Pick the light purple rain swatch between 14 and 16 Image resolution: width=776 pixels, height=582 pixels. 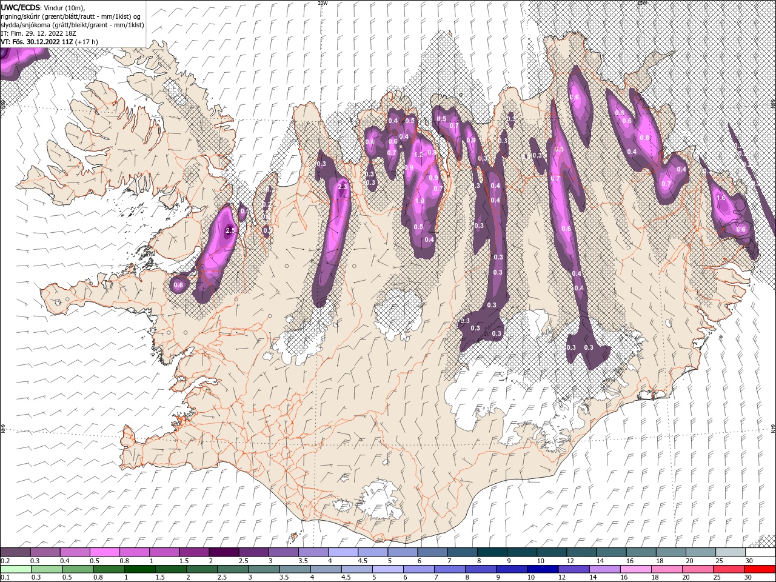click(605, 569)
